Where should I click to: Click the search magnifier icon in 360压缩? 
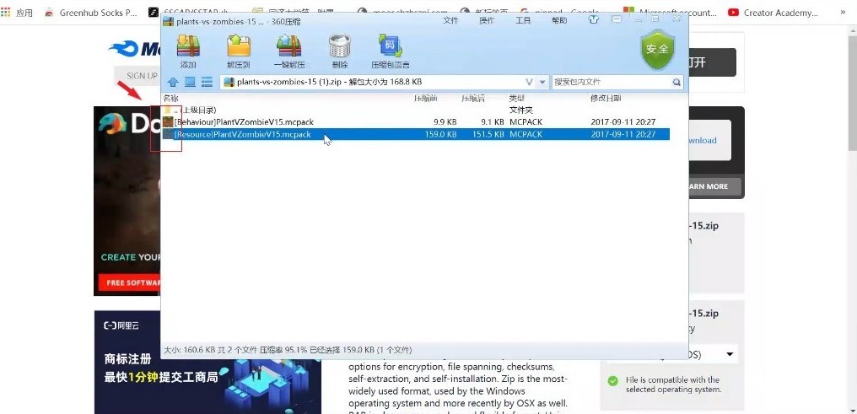click(x=676, y=82)
